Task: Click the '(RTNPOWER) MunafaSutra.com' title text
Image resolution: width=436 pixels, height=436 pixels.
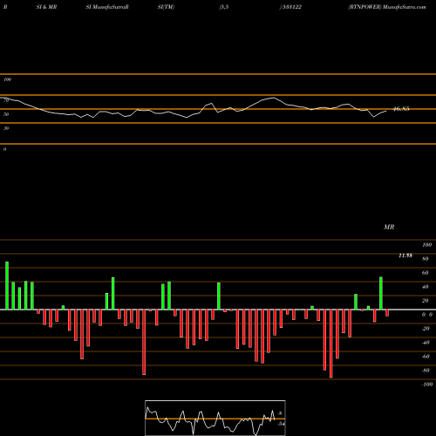Action: (x=387, y=7)
